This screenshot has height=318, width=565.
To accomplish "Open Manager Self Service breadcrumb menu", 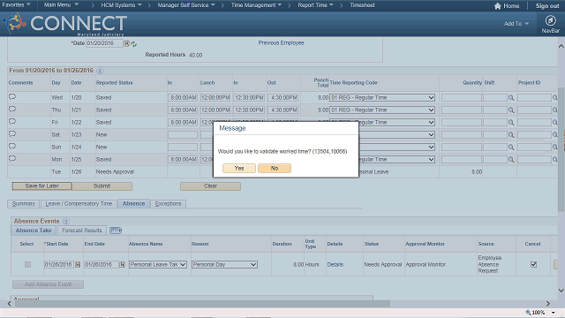I will tap(186, 5).
